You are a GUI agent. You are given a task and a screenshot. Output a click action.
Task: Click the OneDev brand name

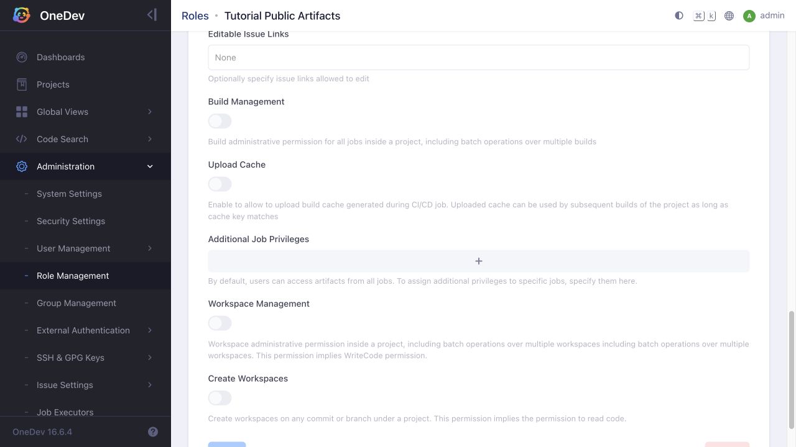point(62,16)
